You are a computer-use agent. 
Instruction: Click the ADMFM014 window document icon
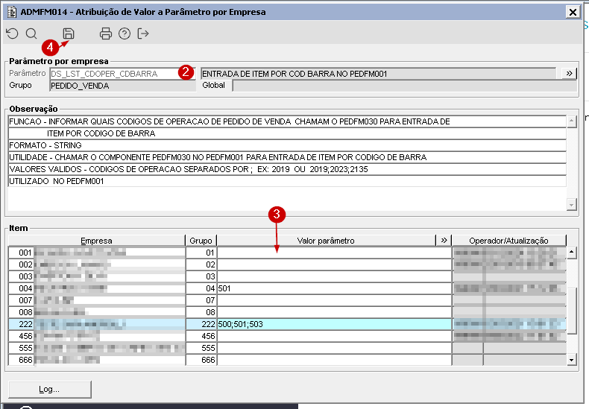click(x=12, y=12)
